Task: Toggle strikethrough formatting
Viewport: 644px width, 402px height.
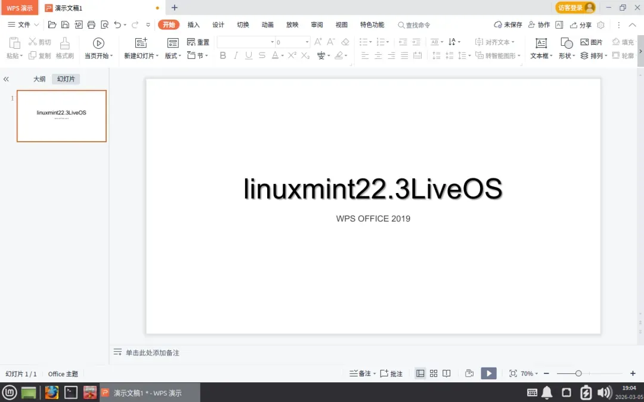Action: 262,55
